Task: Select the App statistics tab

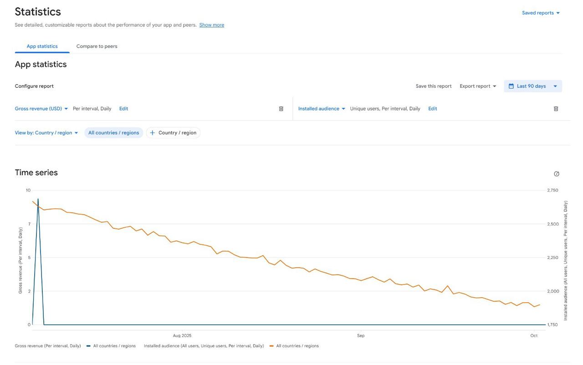Action: tap(42, 46)
